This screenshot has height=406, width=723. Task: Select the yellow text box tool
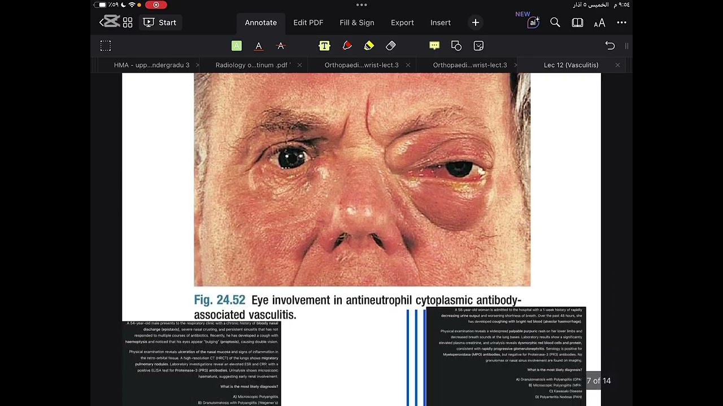coord(324,46)
